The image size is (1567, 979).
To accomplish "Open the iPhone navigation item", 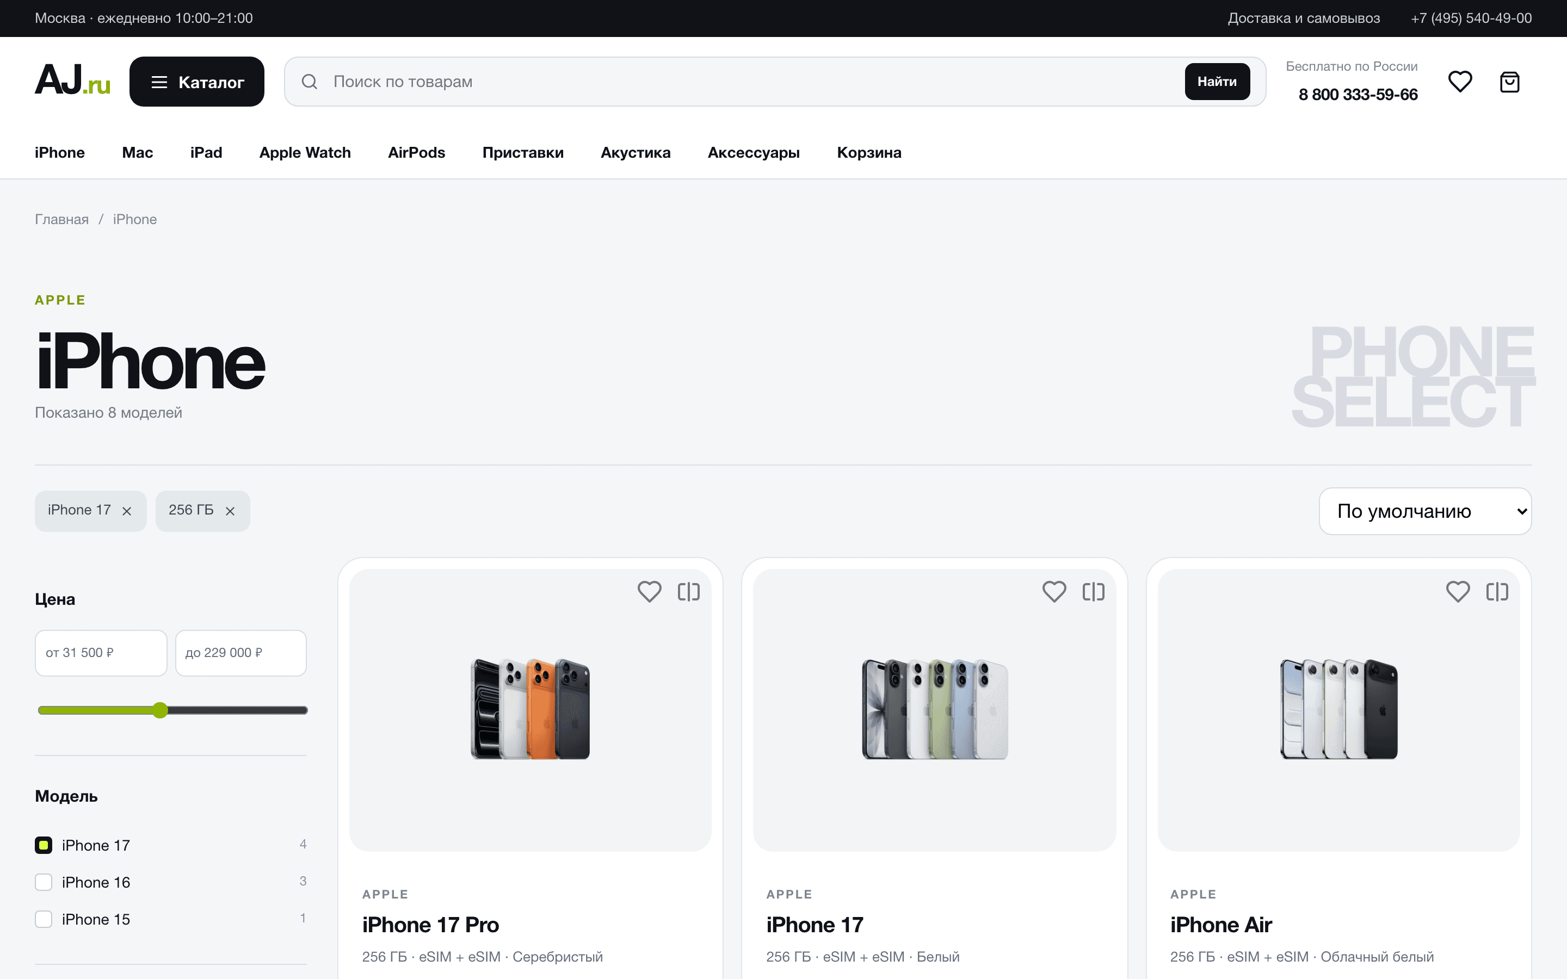I will click(x=59, y=153).
